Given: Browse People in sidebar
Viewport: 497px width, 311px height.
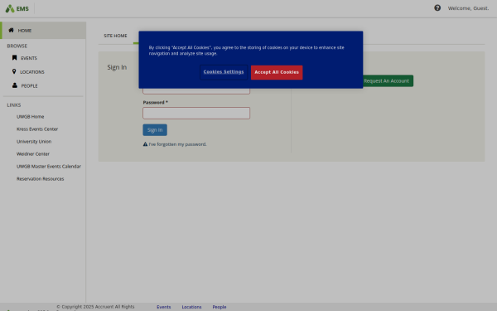Looking at the screenshot, I should click(x=29, y=85).
